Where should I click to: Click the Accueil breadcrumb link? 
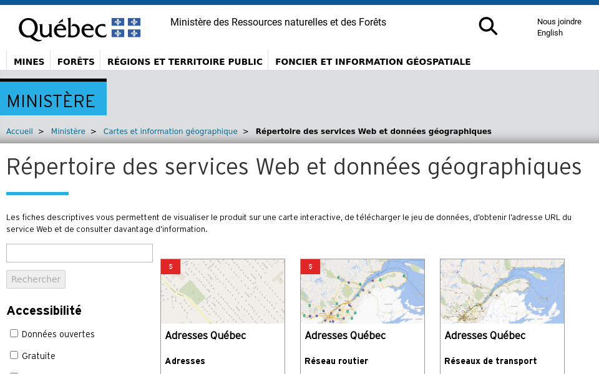pos(19,131)
